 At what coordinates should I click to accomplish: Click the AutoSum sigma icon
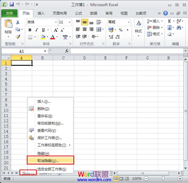click(x=170, y=21)
